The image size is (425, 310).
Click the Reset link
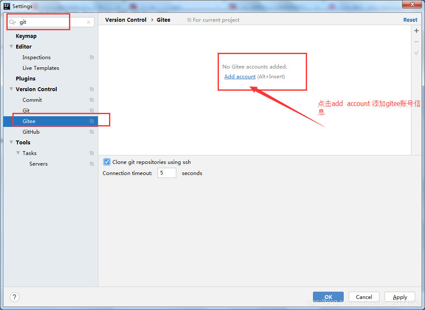pyautogui.click(x=411, y=20)
